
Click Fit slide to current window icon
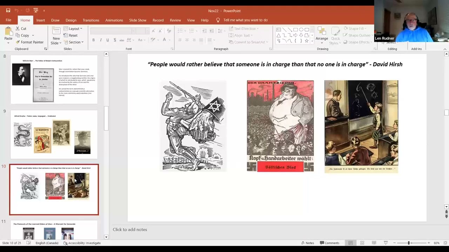pos(445,243)
